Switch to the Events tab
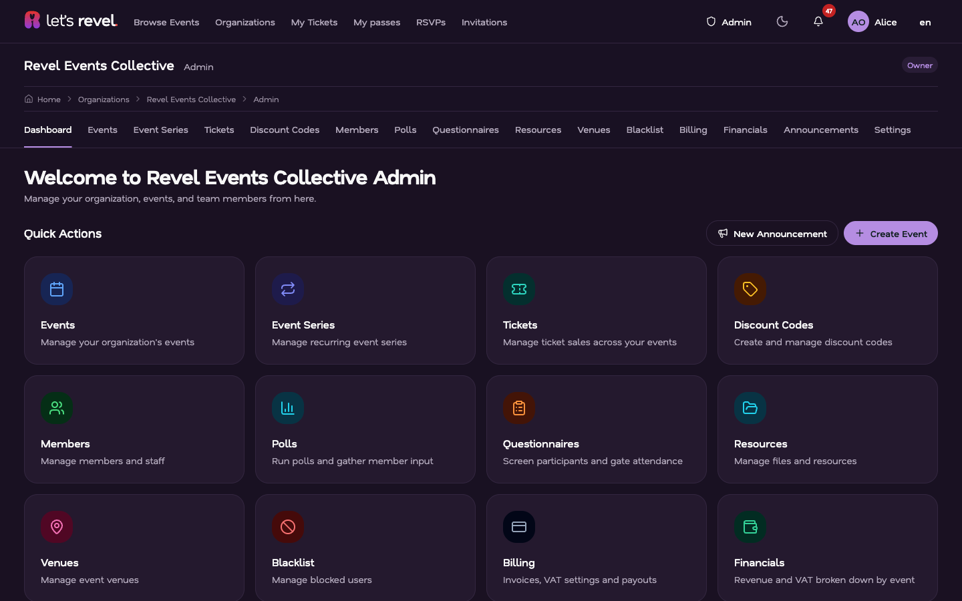 click(x=102, y=130)
